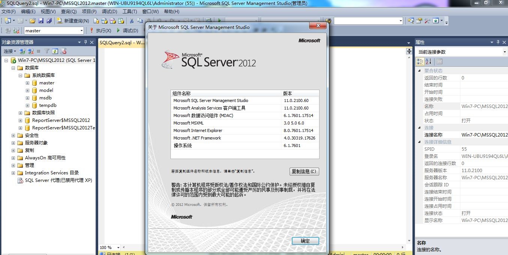Click the Cut scissors icon
The image size is (508, 255).
click(x=131, y=21)
